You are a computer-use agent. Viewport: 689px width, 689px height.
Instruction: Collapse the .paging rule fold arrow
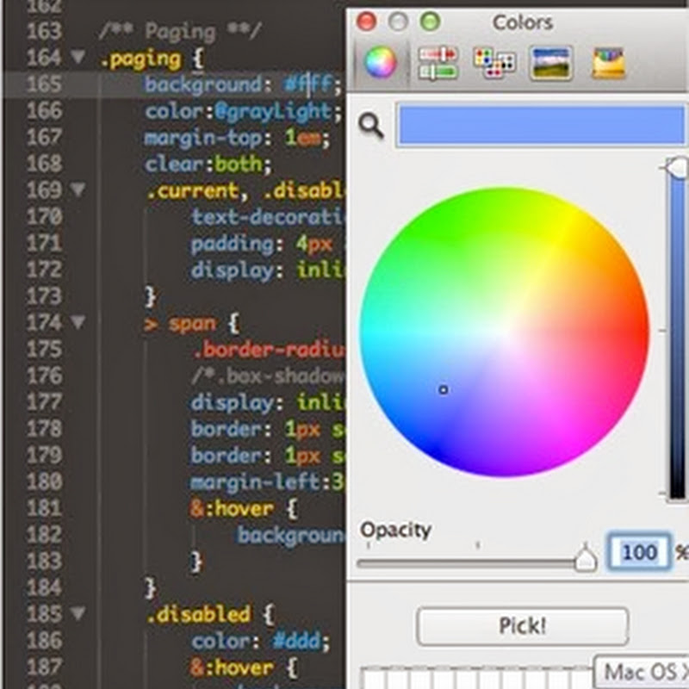tap(78, 58)
